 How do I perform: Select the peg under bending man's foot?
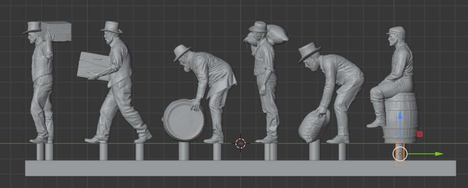342,152
